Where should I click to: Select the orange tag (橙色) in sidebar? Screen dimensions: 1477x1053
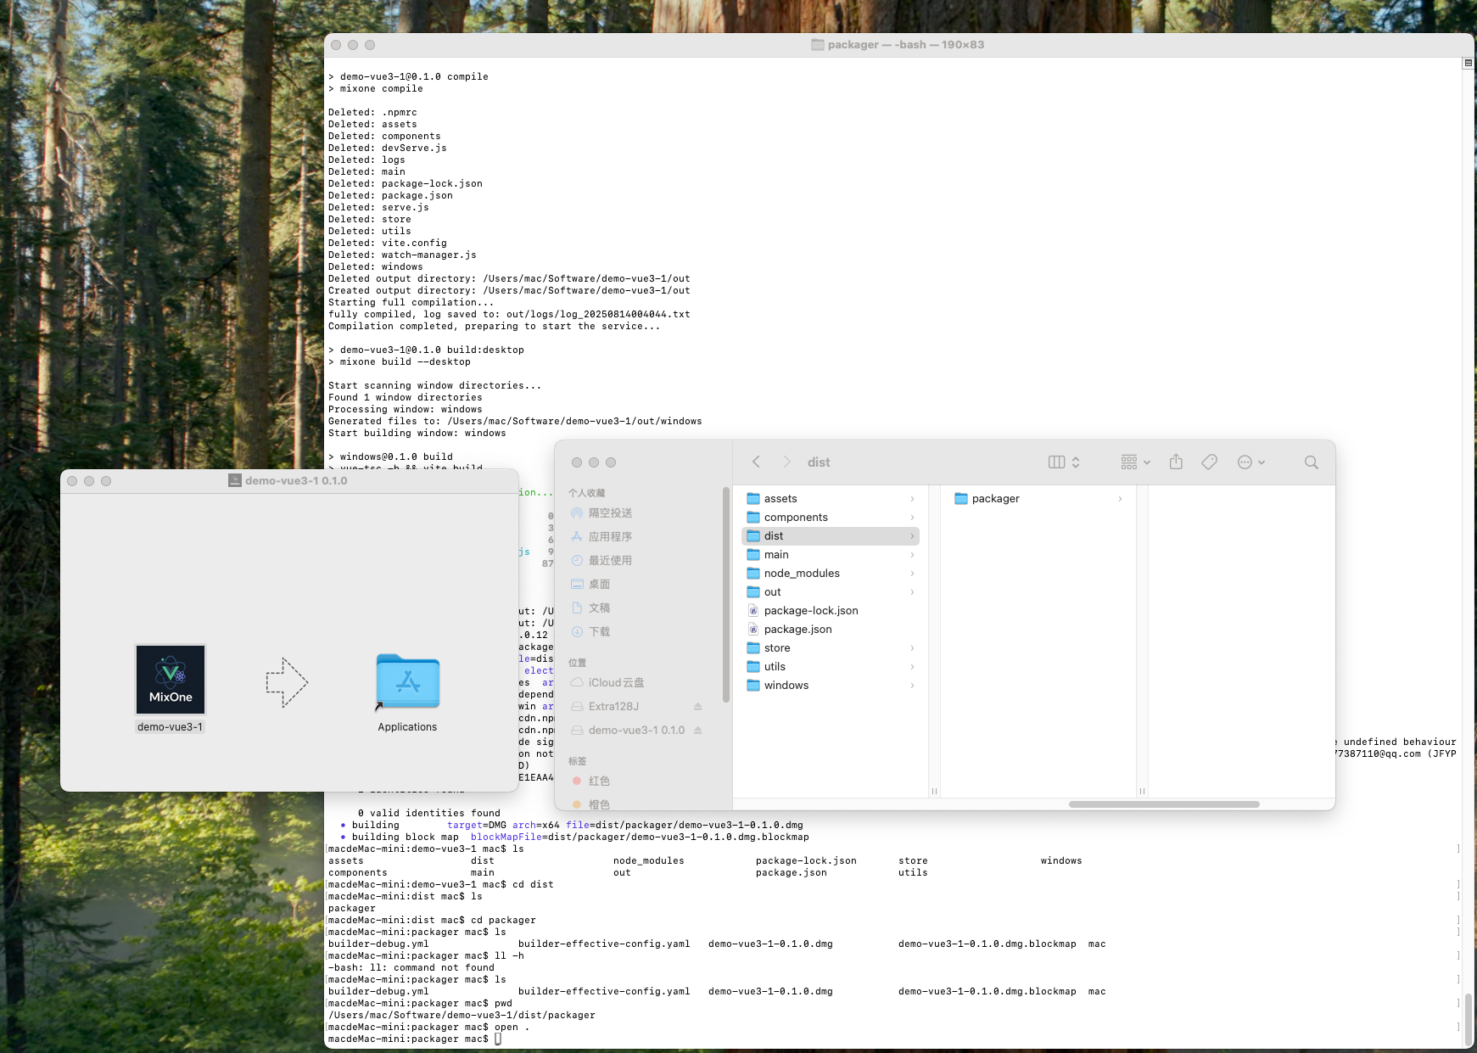click(x=591, y=804)
